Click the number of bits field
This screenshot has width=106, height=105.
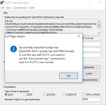click(x=92, y=99)
